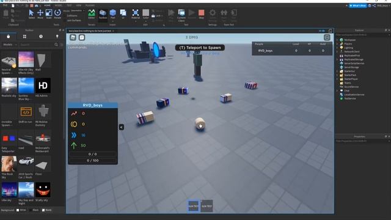Collapse the RVD_boys stats panel arrow

[x=121, y=127]
